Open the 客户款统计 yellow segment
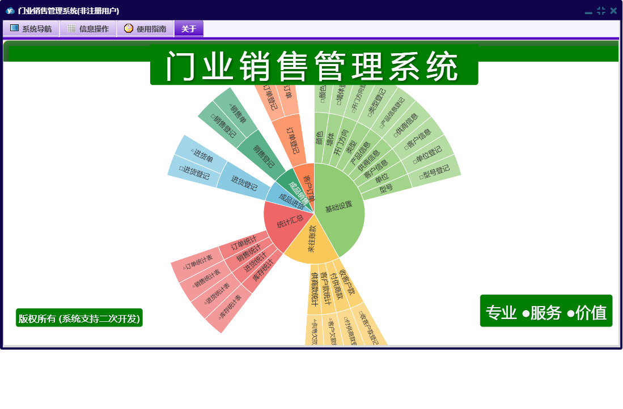This screenshot has height=409, width=623. click(x=325, y=288)
